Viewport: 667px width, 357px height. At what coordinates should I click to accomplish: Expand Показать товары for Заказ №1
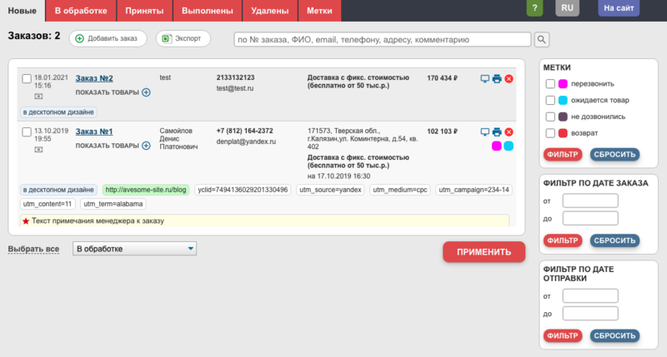pyautogui.click(x=113, y=146)
